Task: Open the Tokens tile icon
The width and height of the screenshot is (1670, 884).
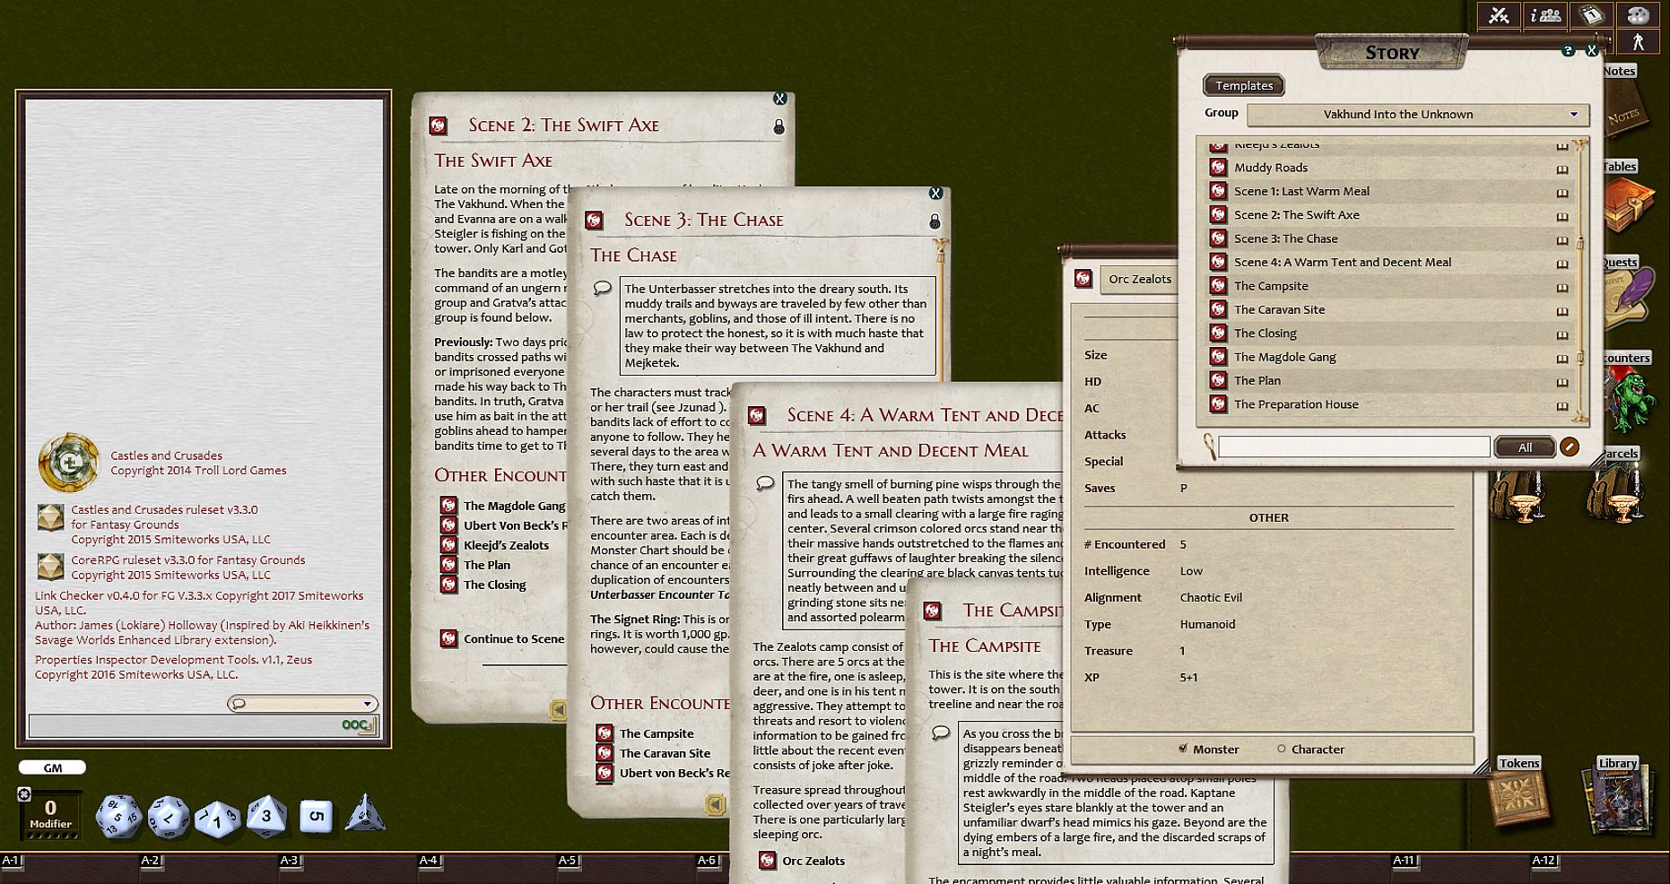Action: point(1518,799)
